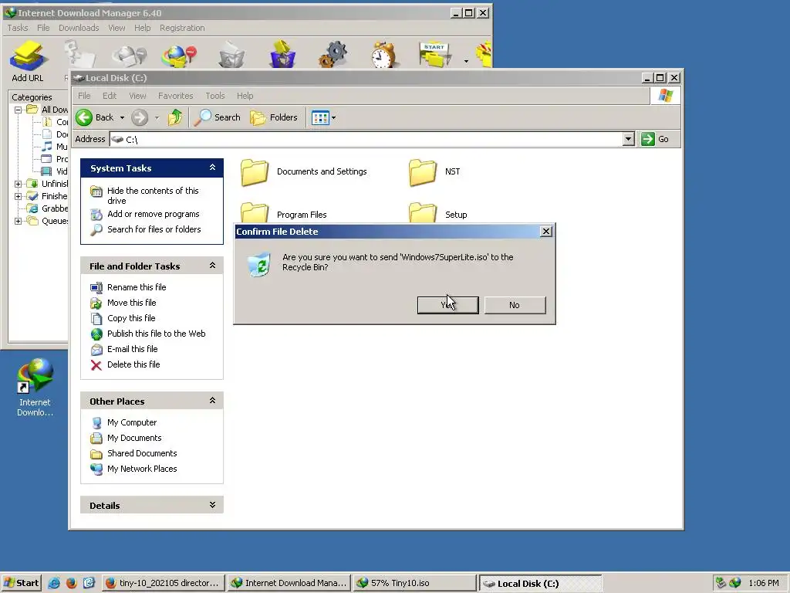Toggle the Folders pane in Explorer
This screenshot has height=593, width=790.
pos(274,117)
